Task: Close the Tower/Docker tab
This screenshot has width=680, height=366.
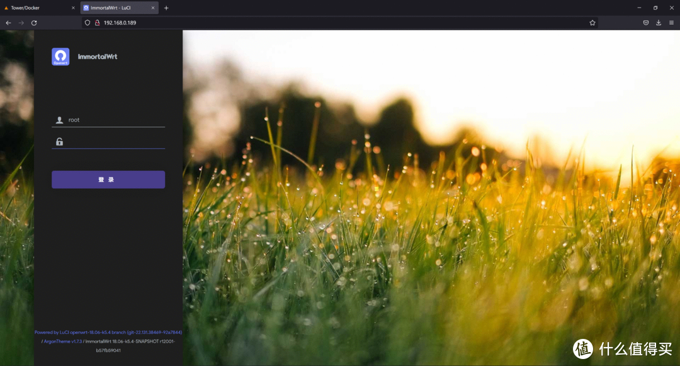Action: [x=73, y=8]
